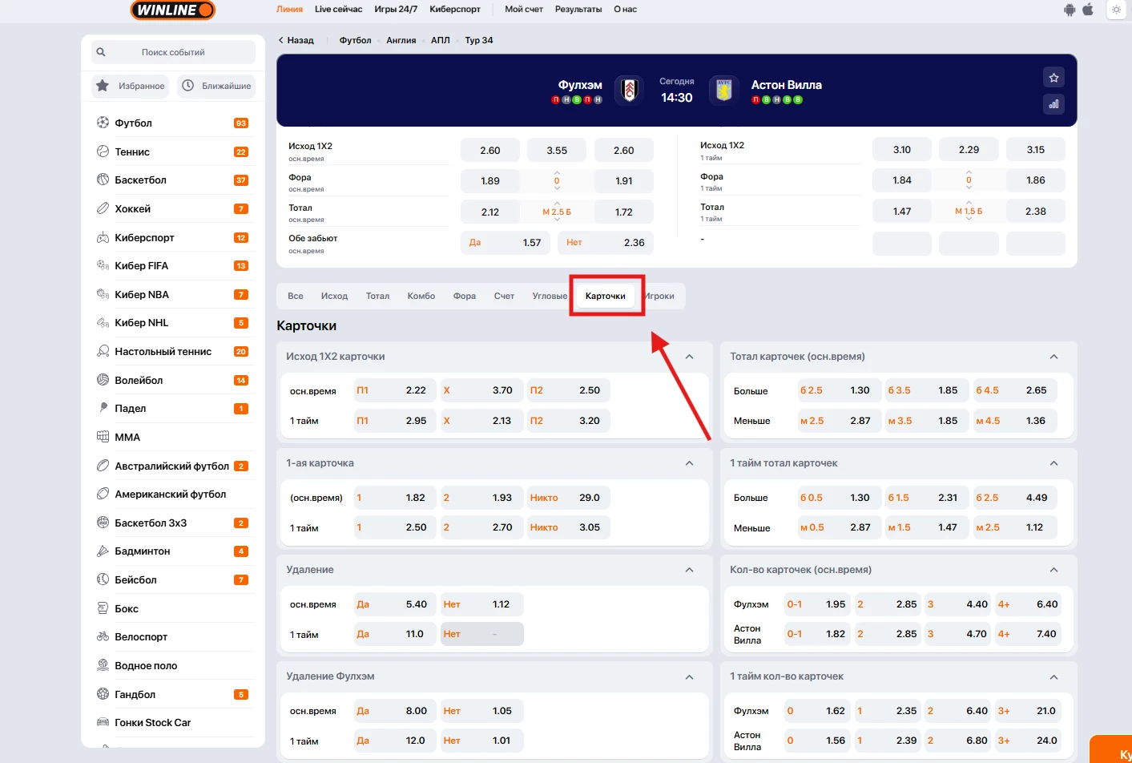Increase the 1 тайм Тотал 1.5 line
The height and width of the screenshot is (763, 1132).
pyautogui.click(x=969, y=203)
